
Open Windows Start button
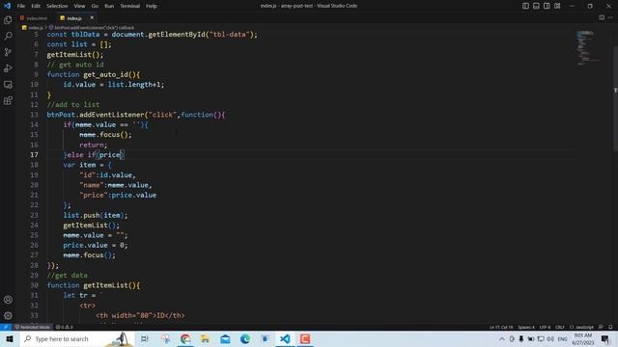point(10,338)
